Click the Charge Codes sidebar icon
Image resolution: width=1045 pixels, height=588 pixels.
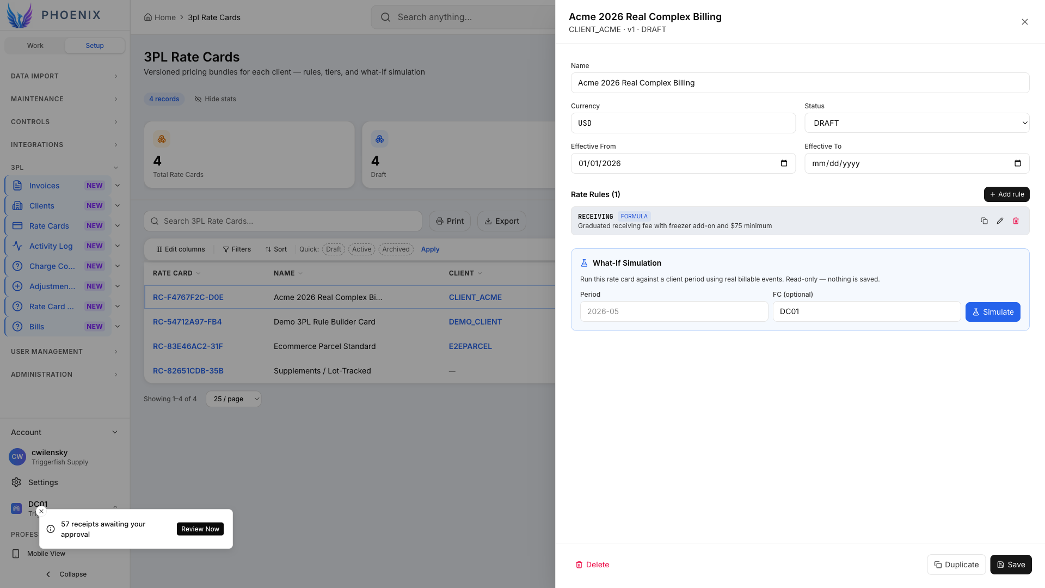[17, 266]
